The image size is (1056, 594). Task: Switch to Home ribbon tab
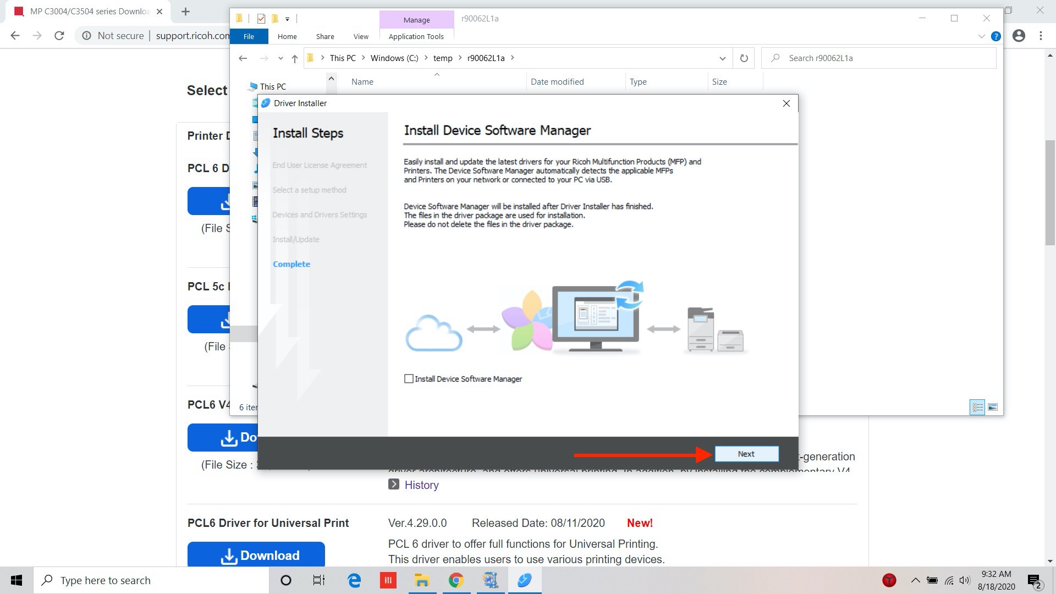click(x=287, y=36)
